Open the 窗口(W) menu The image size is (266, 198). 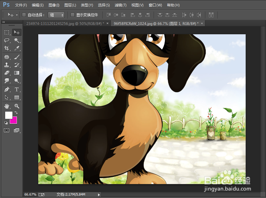click(x=155, y=5)
